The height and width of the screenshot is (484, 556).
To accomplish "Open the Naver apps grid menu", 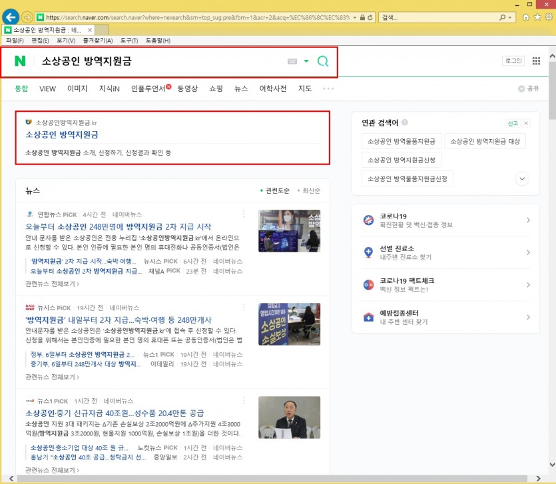I will pos(536,61).
